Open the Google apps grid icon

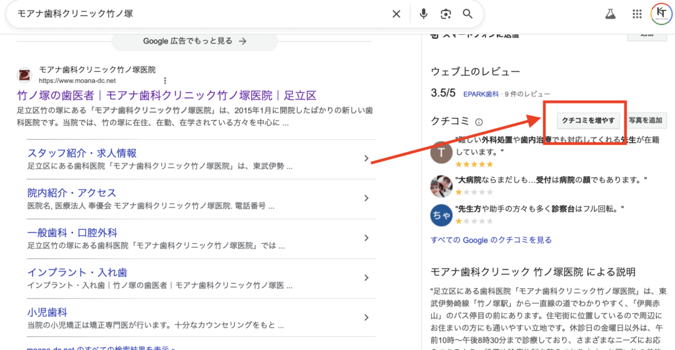click(x=637, y=14)
